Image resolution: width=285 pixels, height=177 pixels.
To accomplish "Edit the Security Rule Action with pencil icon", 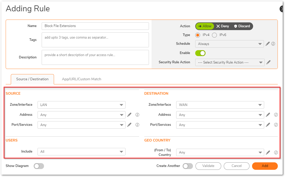I will point(268,62).
